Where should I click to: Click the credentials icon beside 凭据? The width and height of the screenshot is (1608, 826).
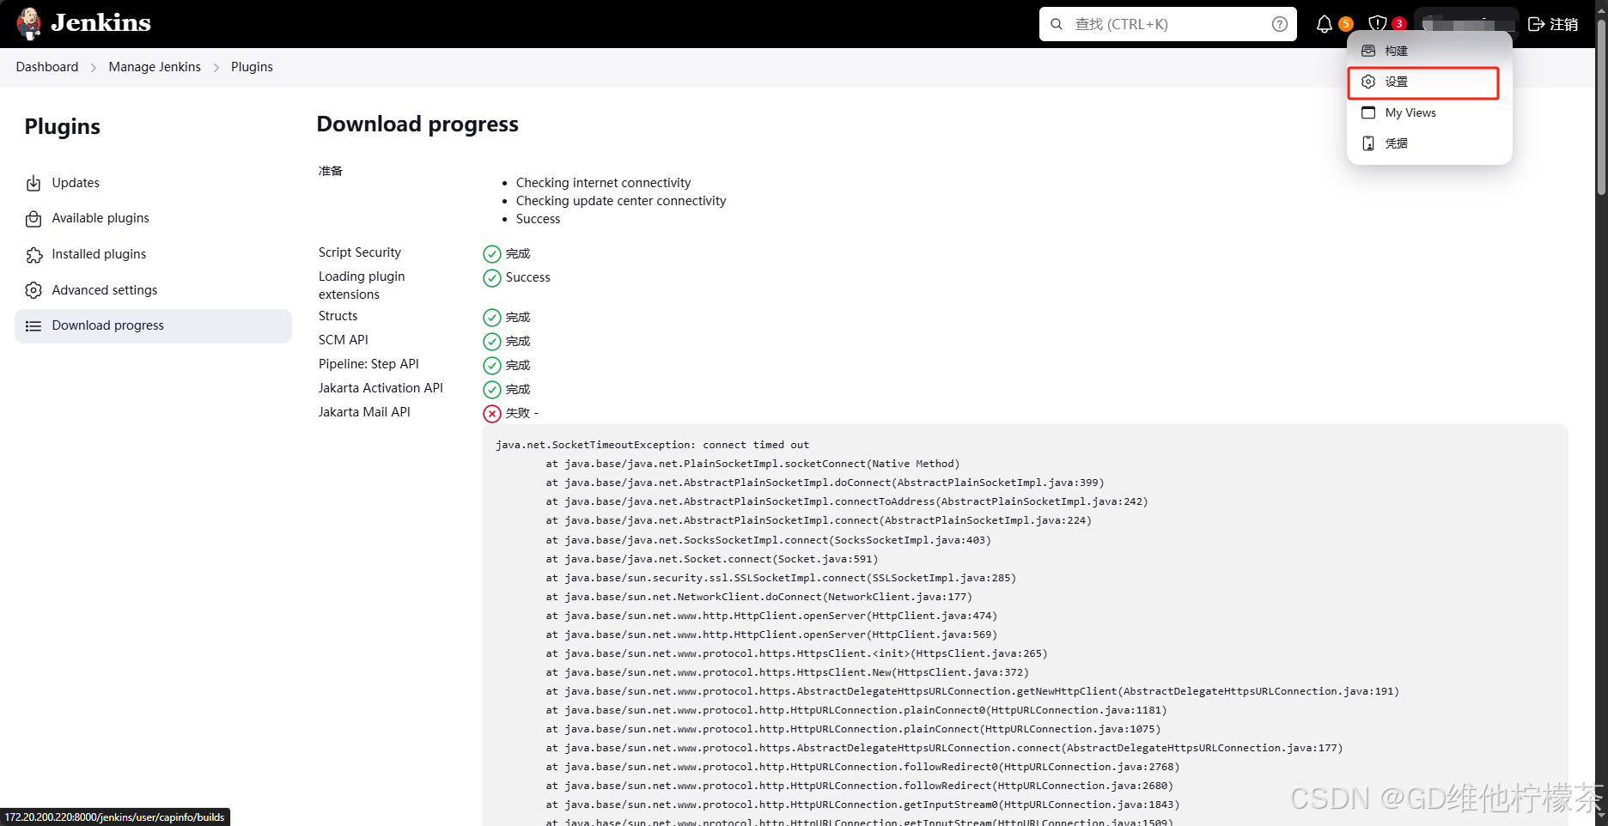coord(1368,143)
